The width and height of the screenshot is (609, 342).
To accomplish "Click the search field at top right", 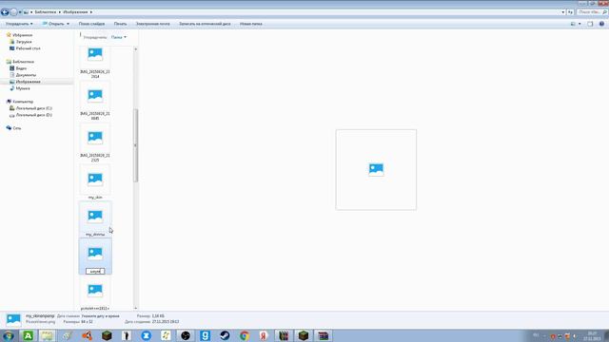I will pyautogui.click(x=592, y=12).
